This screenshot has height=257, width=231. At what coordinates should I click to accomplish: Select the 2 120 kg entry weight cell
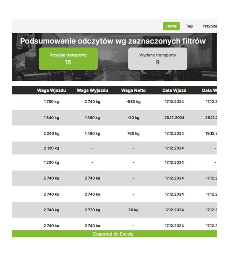point(51,148)
